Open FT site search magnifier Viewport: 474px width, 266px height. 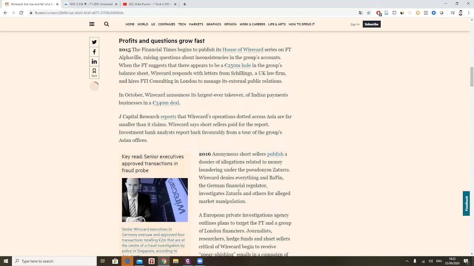click(x=107, y=24)
